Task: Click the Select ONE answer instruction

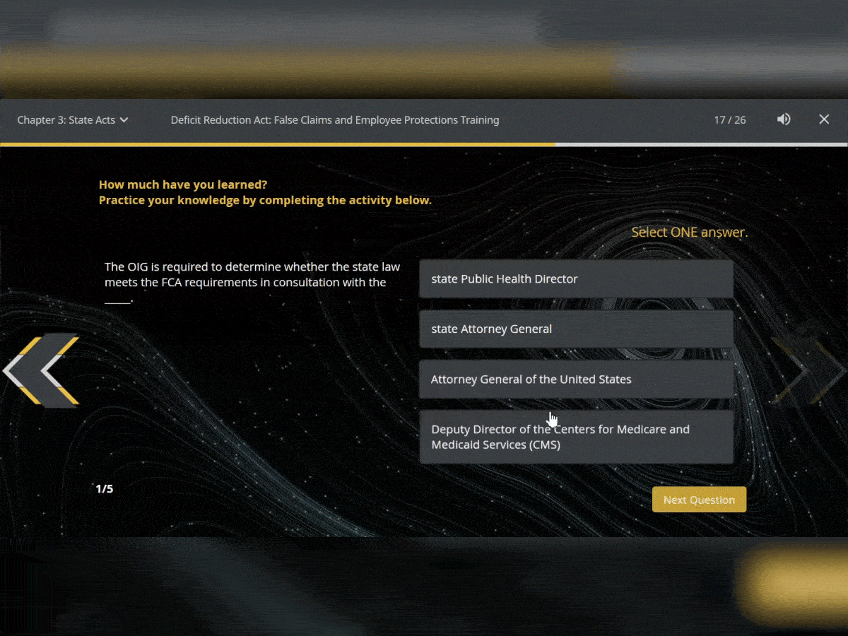Action: tap(689, 232)
